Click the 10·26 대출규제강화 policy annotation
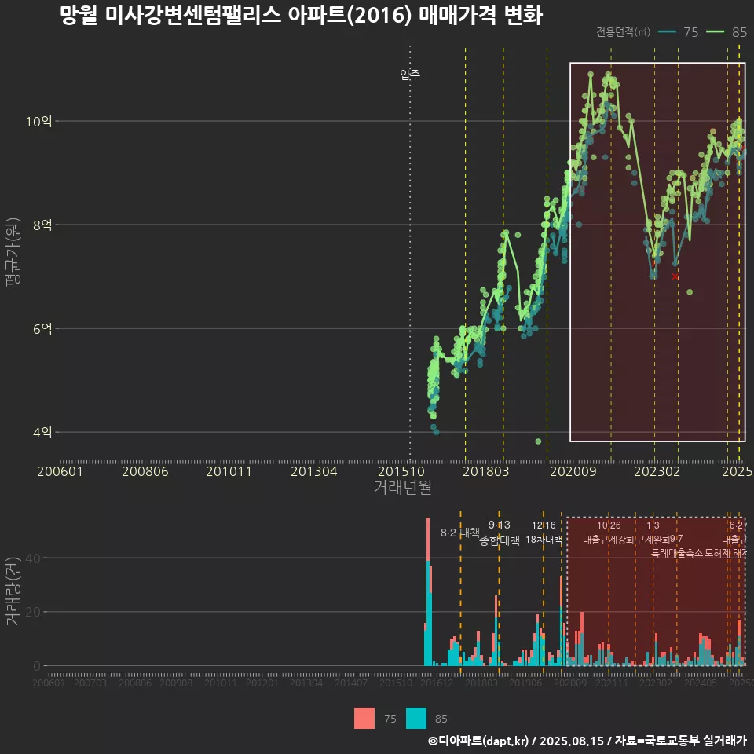Viewport: 754px width, 754px height. tap(609, 533)
